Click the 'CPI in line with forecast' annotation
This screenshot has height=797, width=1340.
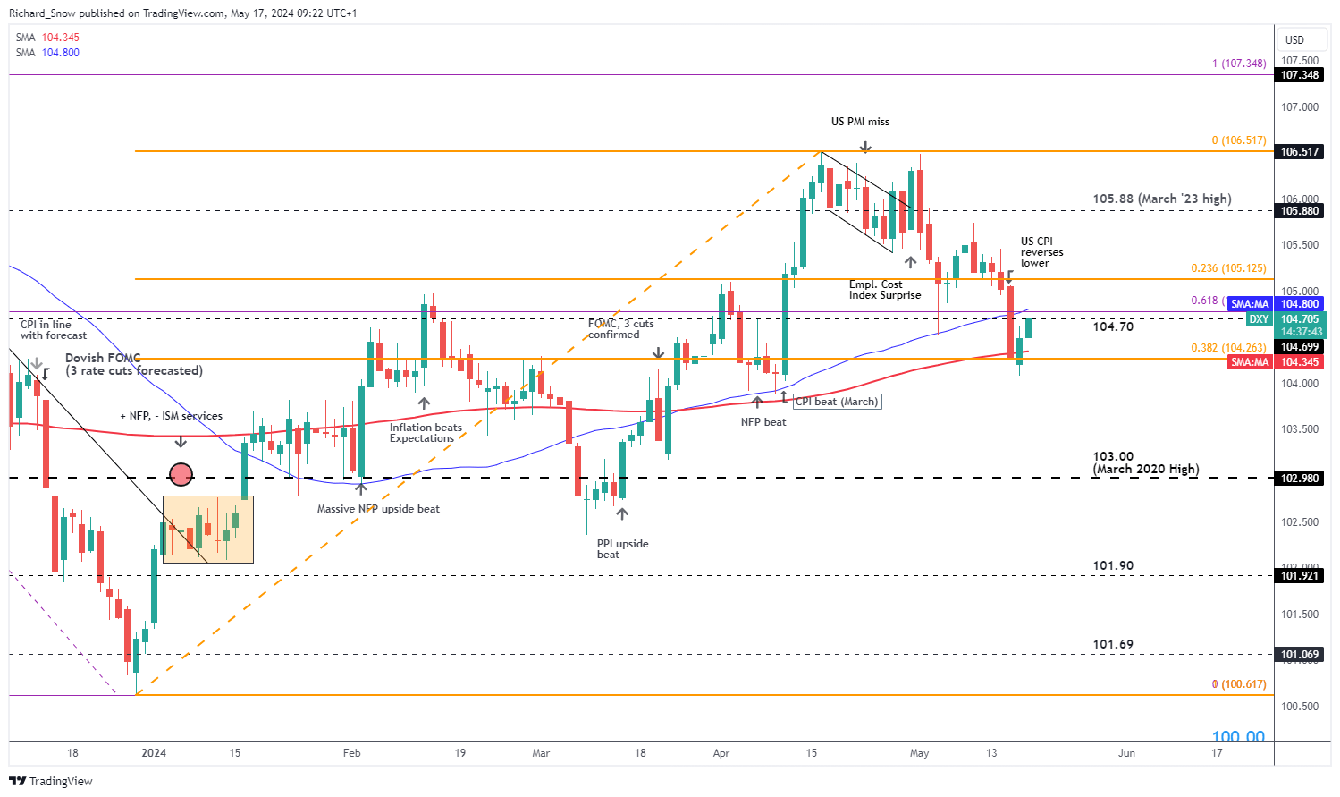pyautogui.click(x=54, y=330)
